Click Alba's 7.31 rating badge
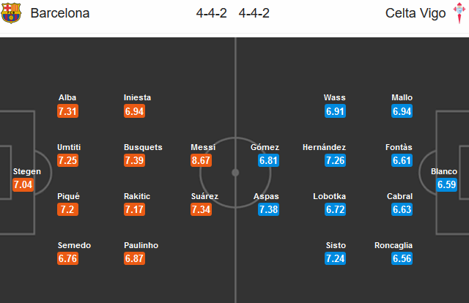Viewport: 469px width, 303px height. coord(67,111)
